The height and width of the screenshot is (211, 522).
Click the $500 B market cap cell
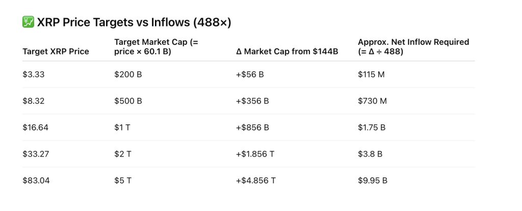tap(128, 101)
